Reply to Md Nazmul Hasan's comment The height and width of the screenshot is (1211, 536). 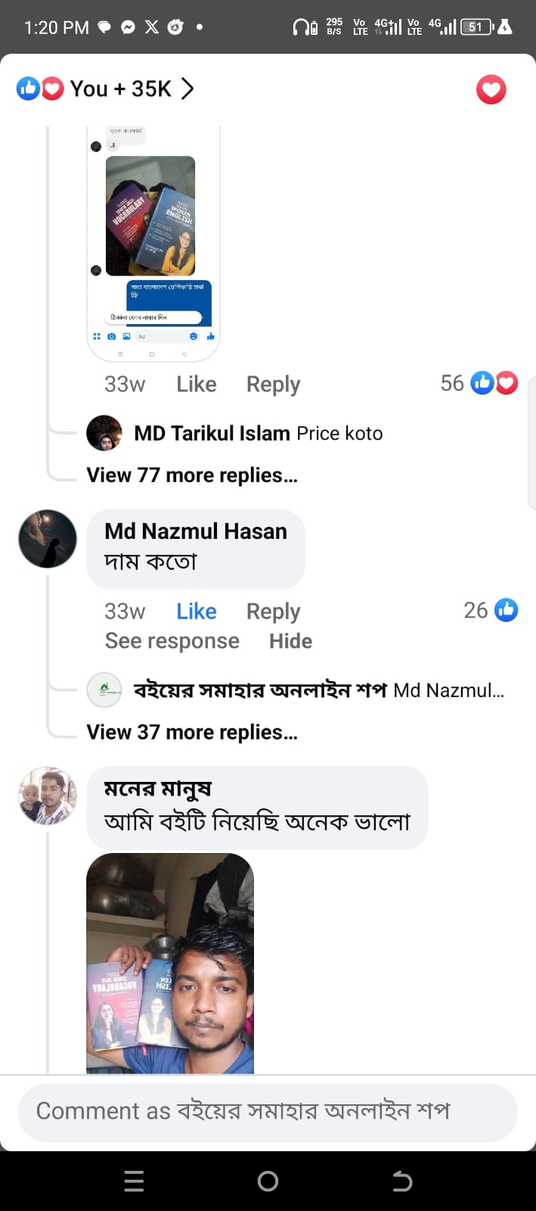click(273, 611)
